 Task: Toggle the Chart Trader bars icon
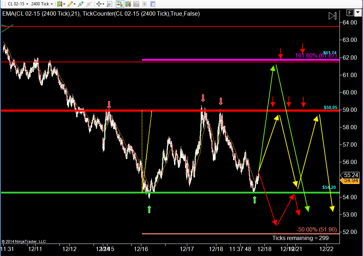[x=120, y=4]
